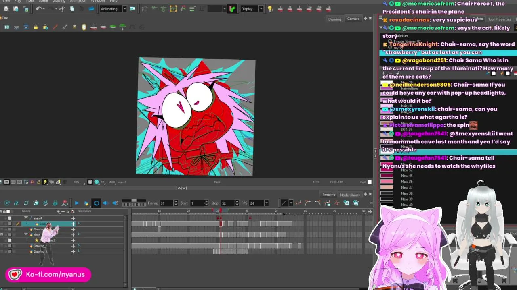Screen dimensions: 517x290
Task: Switch to the Camera view tab
Action: (353, 19)
